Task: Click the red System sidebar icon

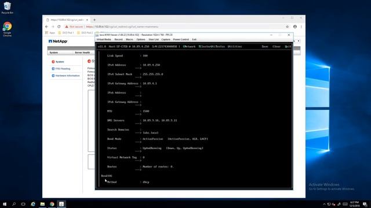Action: point(53,62)
